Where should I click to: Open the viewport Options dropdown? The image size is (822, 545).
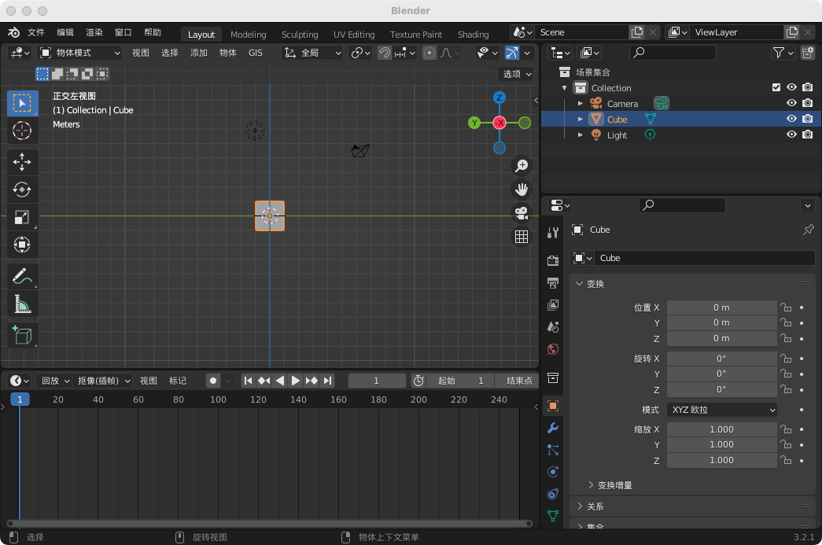click(x=518, y=74)
